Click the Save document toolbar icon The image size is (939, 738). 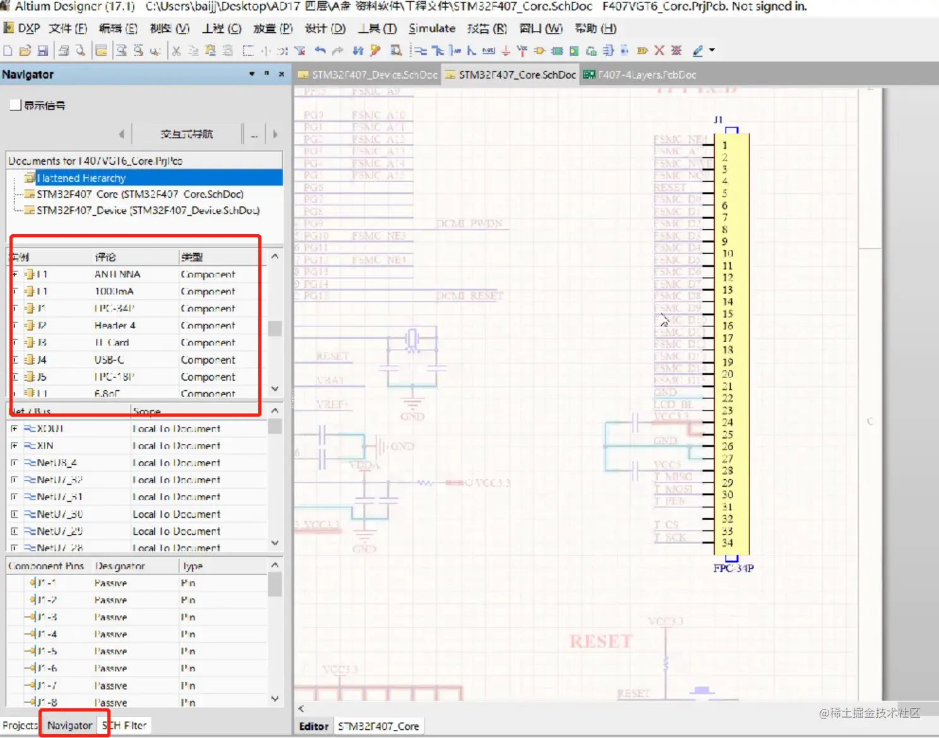click(x=43, y=51)
